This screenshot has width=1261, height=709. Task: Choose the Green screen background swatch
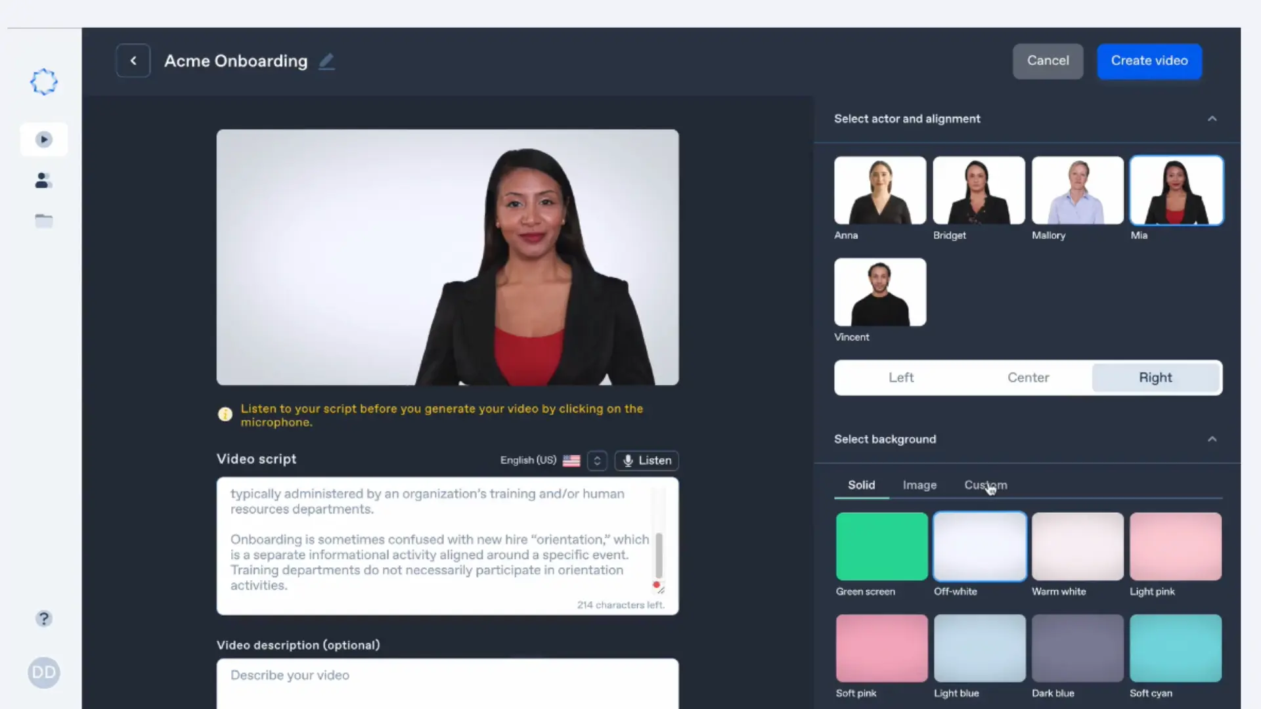(881, 546)
